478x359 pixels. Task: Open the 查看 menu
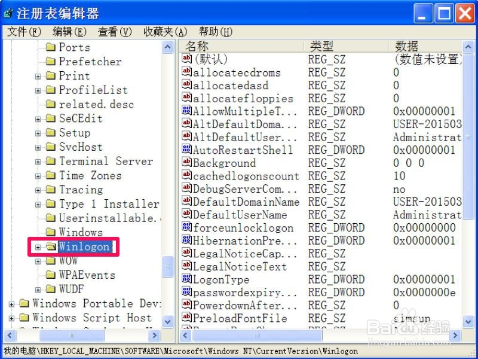114,32
